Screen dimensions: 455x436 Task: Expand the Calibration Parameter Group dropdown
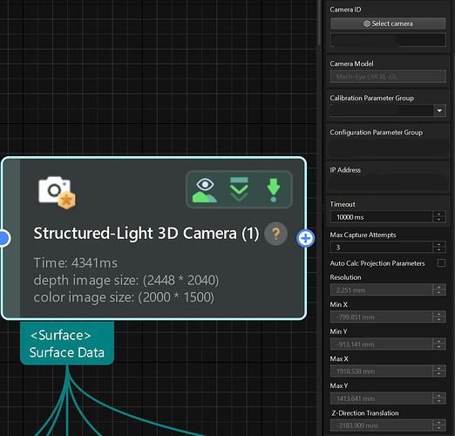coord(439,111)
